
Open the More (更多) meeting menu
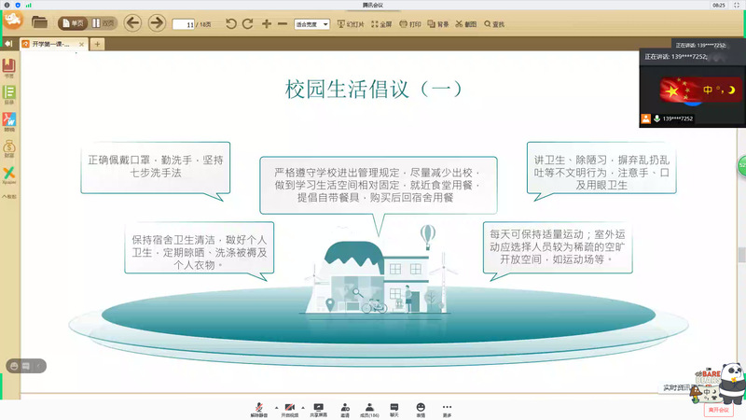(447, 409)
